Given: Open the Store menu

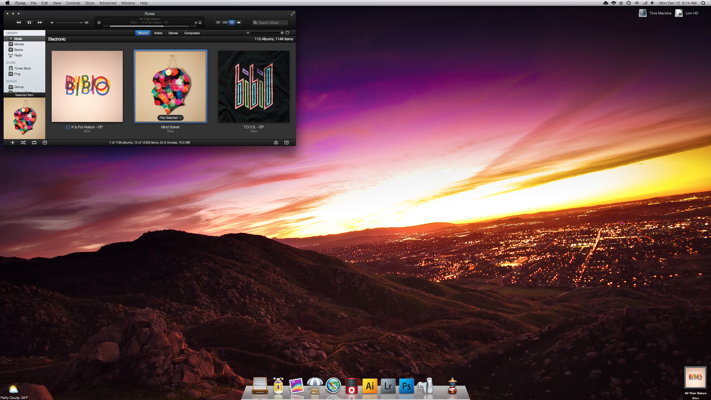Looking at the screenshot, I should pos(90,3).
